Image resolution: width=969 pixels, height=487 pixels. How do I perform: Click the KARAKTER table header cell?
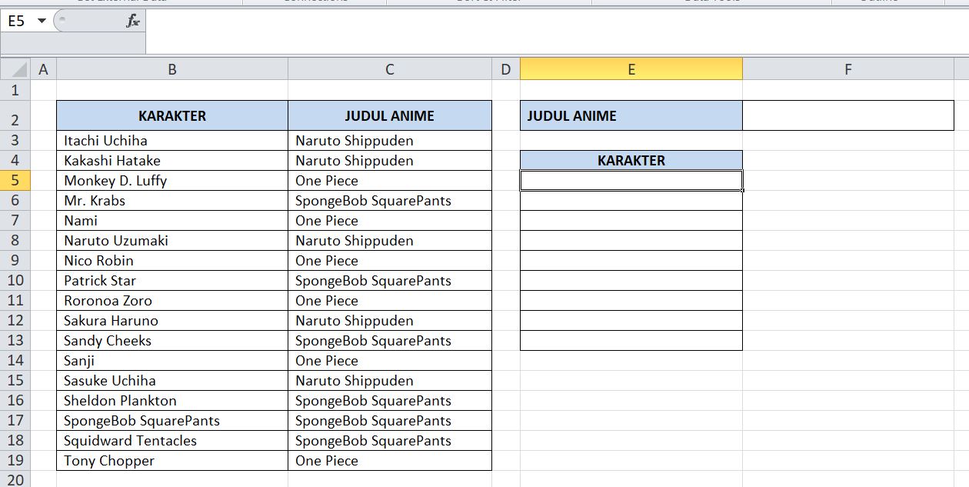click(x=171, y=115)
